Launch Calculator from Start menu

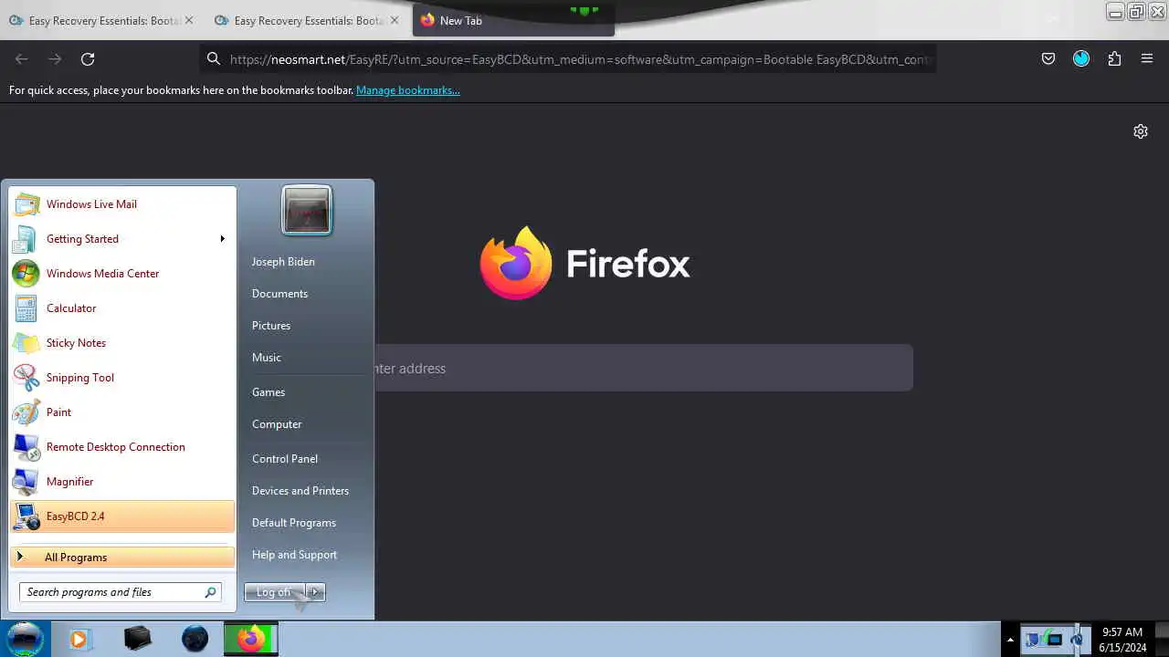(122, 308)
